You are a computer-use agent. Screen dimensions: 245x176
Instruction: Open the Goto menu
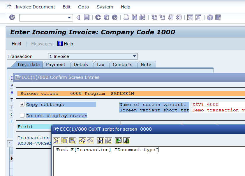(x=83, y=7)
